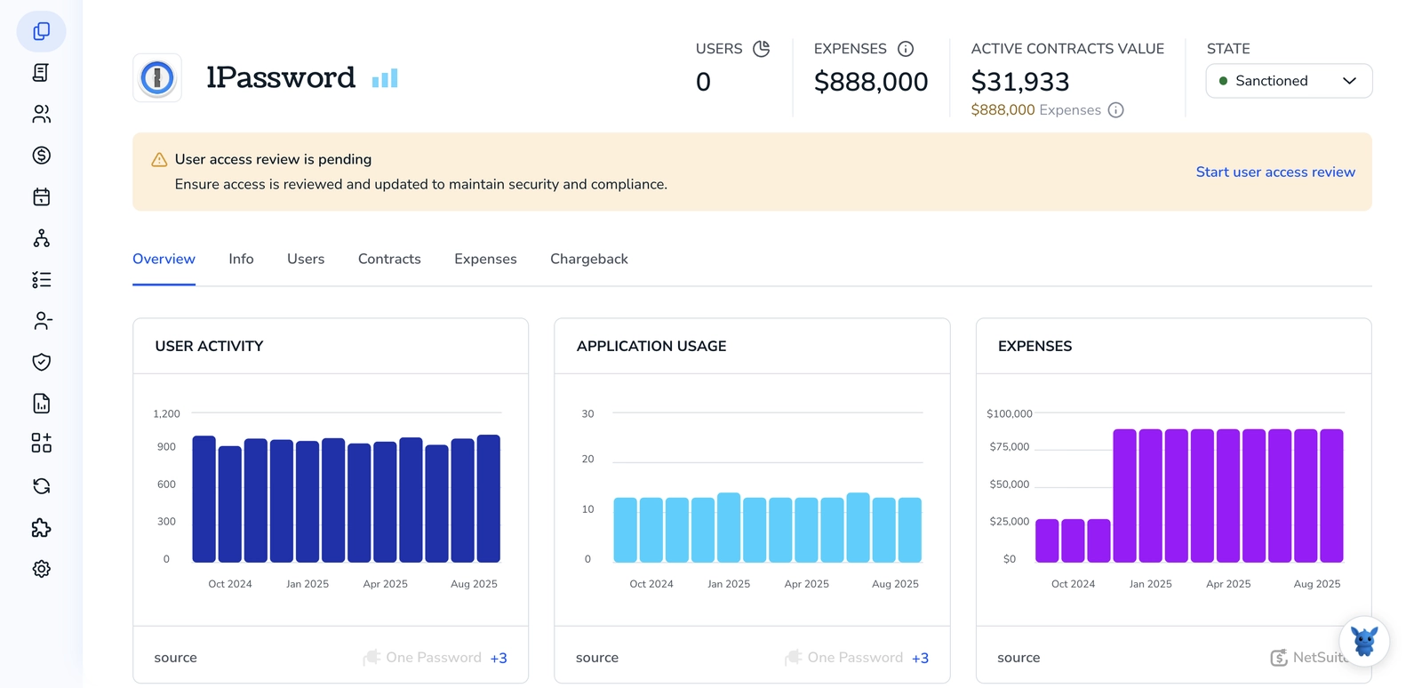Switch to the Chargeback tab
The width and height of the screenshot is (1422, 688).
(589, 259)
